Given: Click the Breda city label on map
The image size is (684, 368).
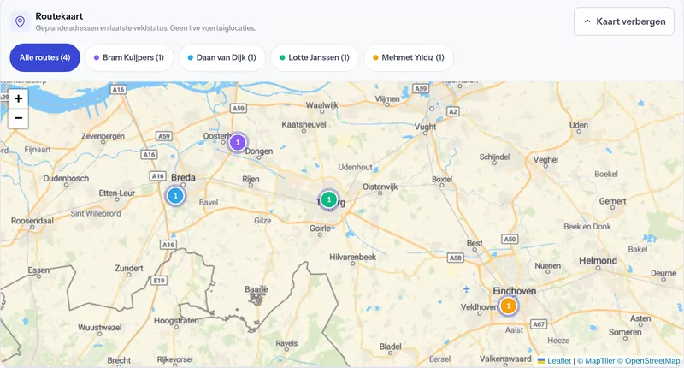Looking at the screenshot, I should pos(183,178).
